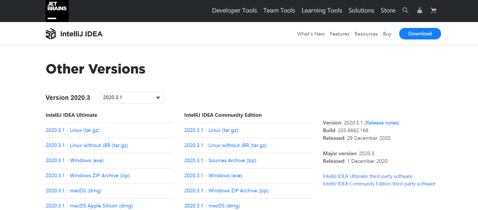Open the site search magnifier icon
The width and height of the screenshot is (478, 210).
click(x=405, y=10)
